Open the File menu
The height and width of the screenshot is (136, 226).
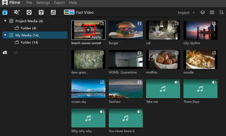point(29,2)
